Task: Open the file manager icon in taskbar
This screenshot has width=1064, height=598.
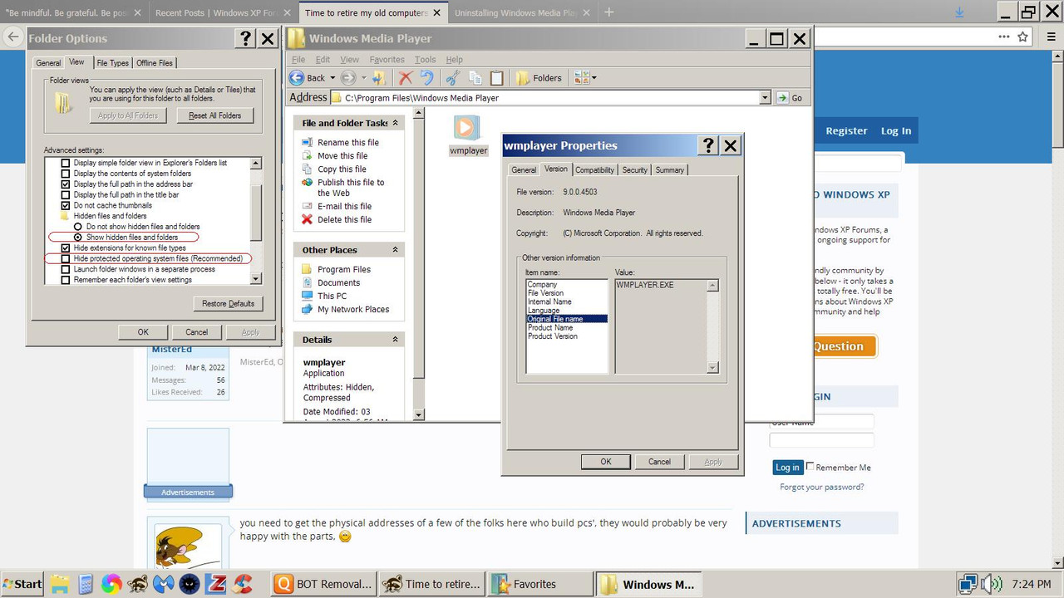Action: [59, 584]
